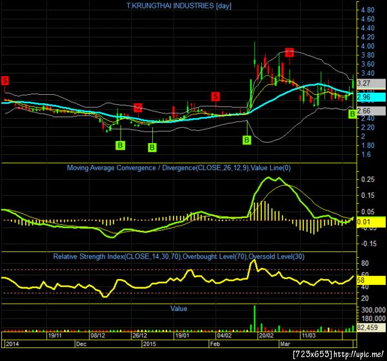Click the -0.15 MACD axis value
This screenshot has height=361, width=387.
(369, 244)
